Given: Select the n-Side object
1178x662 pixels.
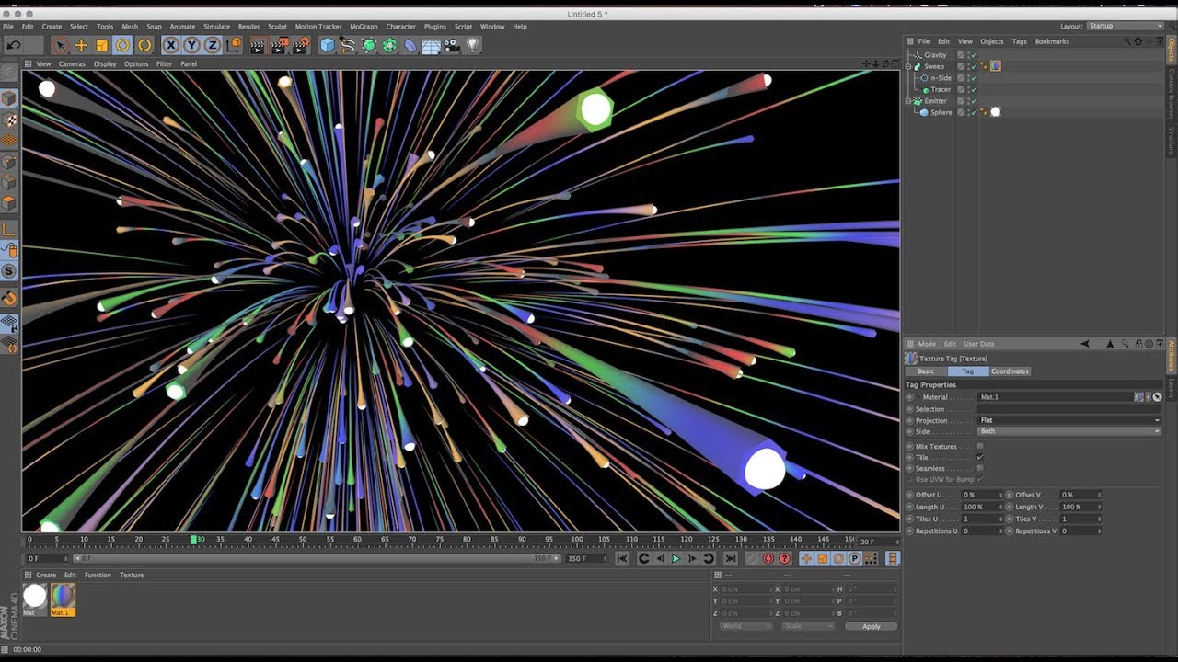Looking at the screenshot, I should point(941,78).
